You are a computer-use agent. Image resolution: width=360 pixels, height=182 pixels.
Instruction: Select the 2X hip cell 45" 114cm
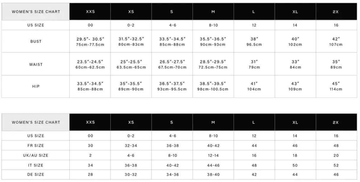pos(336,87)
